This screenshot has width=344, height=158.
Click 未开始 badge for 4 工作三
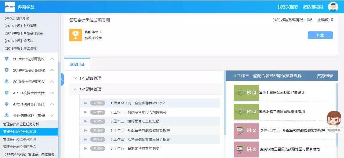(98, 130)
